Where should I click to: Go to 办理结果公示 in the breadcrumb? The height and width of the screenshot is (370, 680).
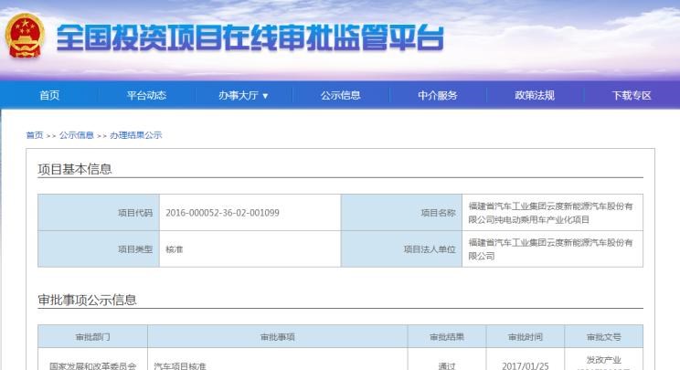136,135
